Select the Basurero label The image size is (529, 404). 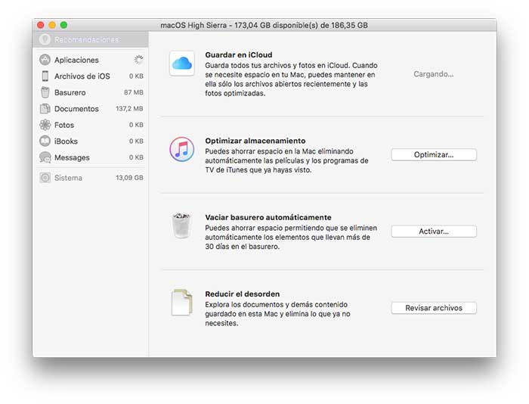(70, 92)
